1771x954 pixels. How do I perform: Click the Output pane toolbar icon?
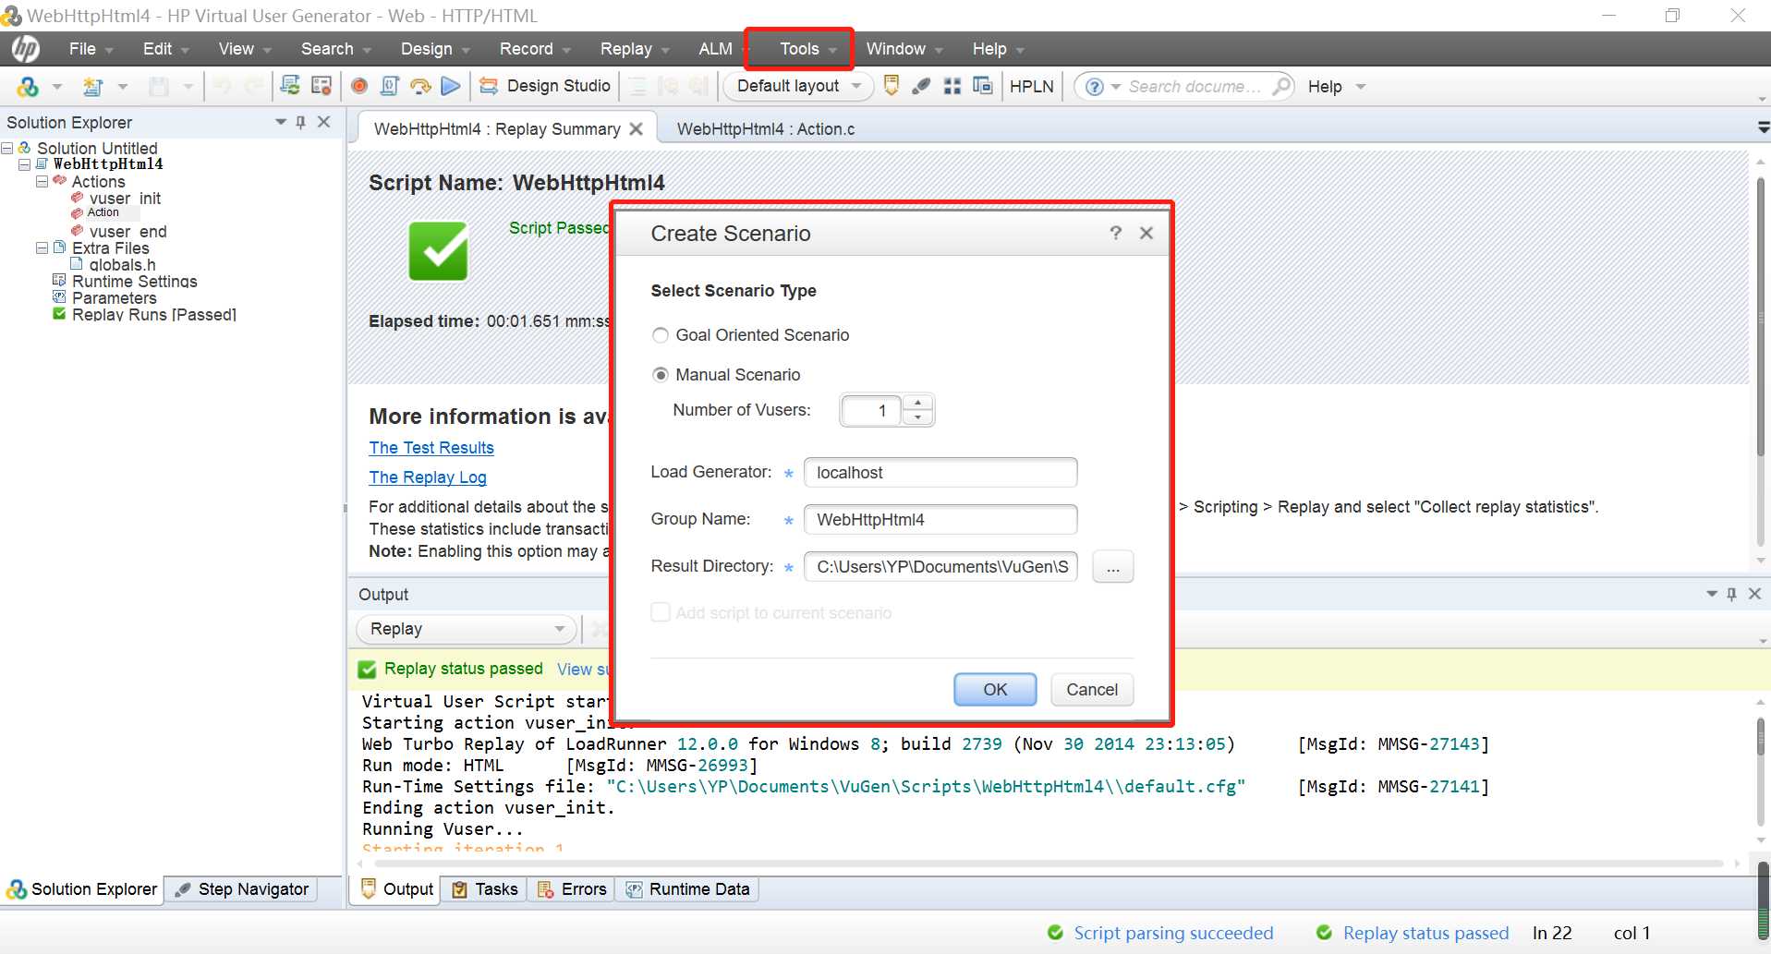[x=892, y=86]
